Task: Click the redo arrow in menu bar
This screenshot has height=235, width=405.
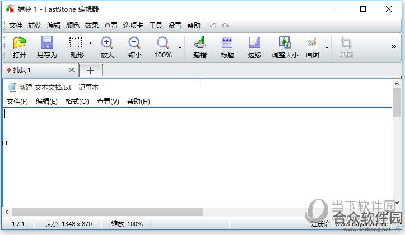Action: tap(226, 26)
